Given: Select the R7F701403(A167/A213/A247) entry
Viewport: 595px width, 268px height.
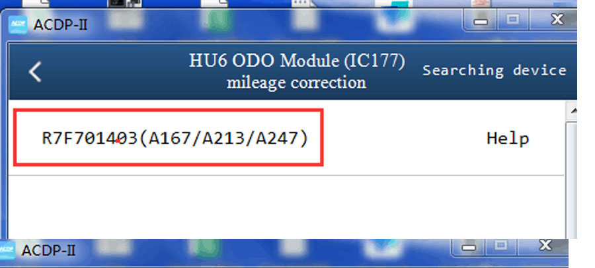Looking at the screenshot, I should click(x=168, y=137).
